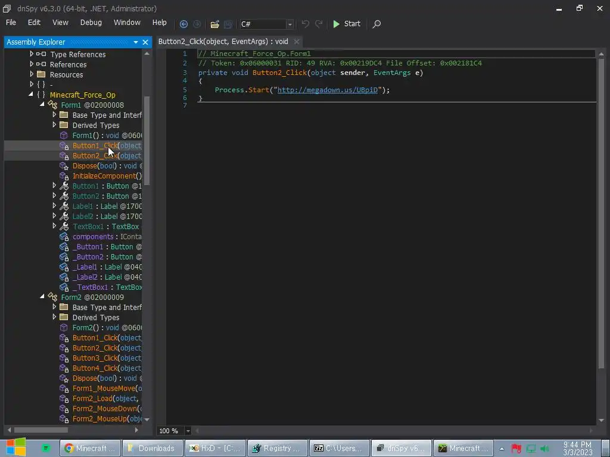Expand the Resources folder node

point(32,74)
